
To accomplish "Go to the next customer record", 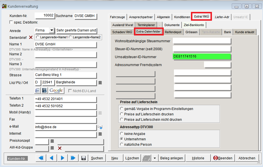I will coord(62,158).
